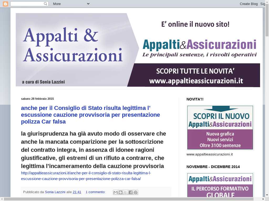
Task: Share post with BlogThis! icon
Action: 121,192
